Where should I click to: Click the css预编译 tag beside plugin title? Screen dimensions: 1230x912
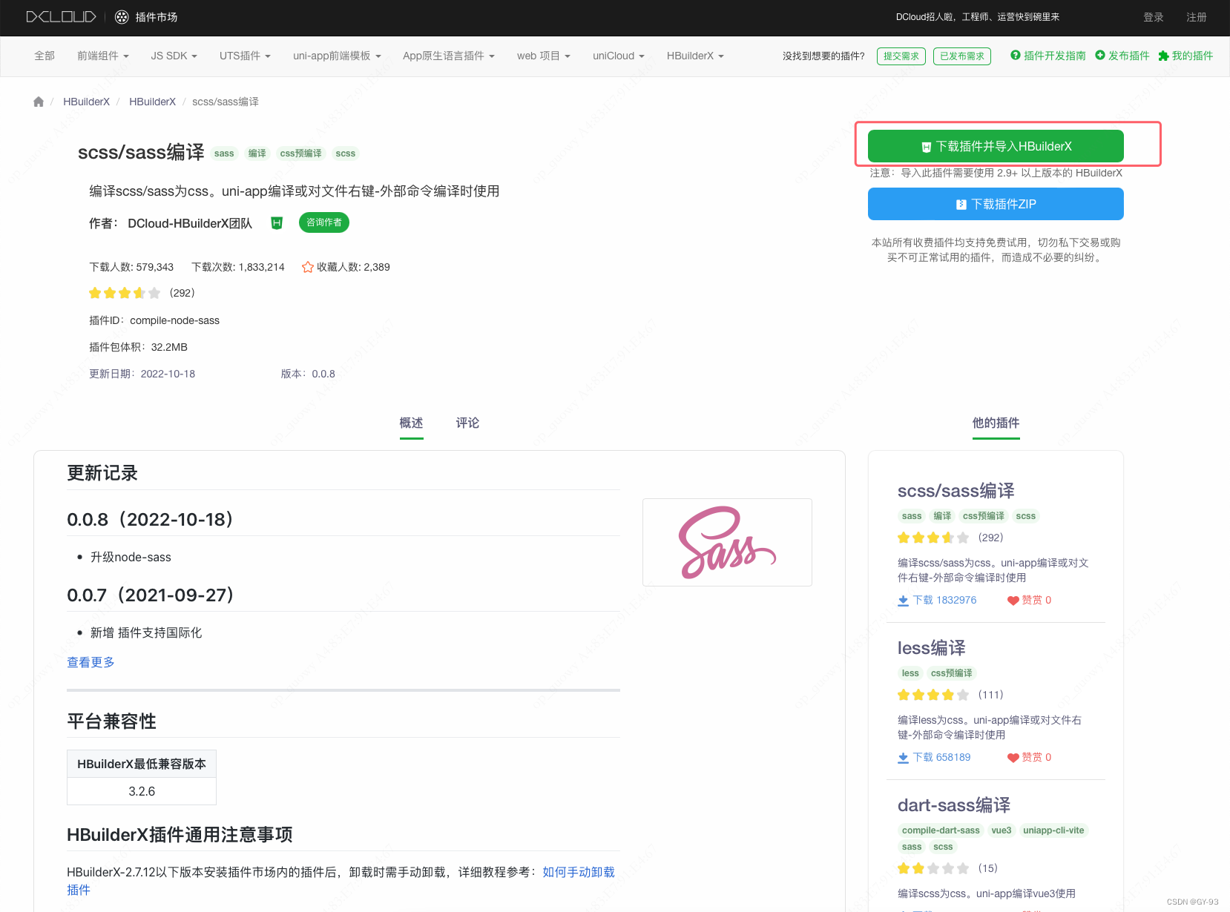(x=301, y=153)
